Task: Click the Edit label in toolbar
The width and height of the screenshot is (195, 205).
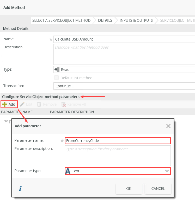Action: [x=29, y=104]
